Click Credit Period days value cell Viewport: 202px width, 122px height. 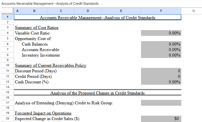coord(161,76)
